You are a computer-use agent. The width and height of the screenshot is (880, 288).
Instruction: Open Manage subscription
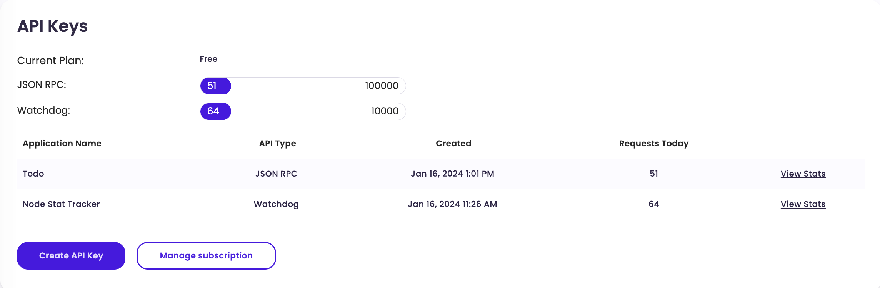206,256
